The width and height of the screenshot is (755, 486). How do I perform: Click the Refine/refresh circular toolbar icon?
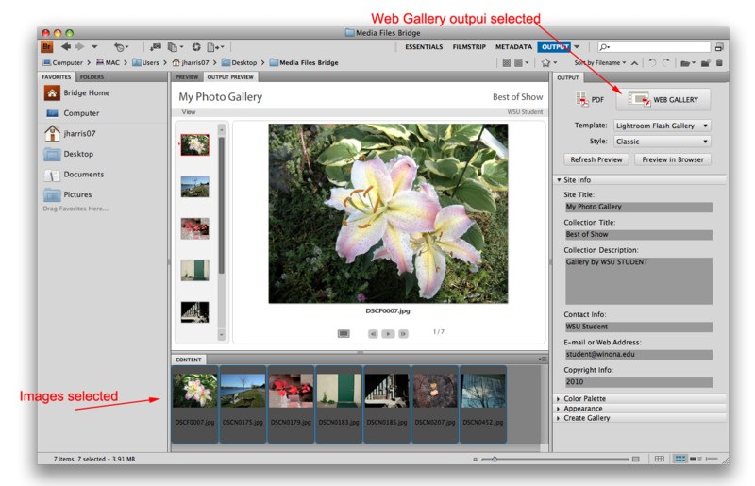(195, 46)
